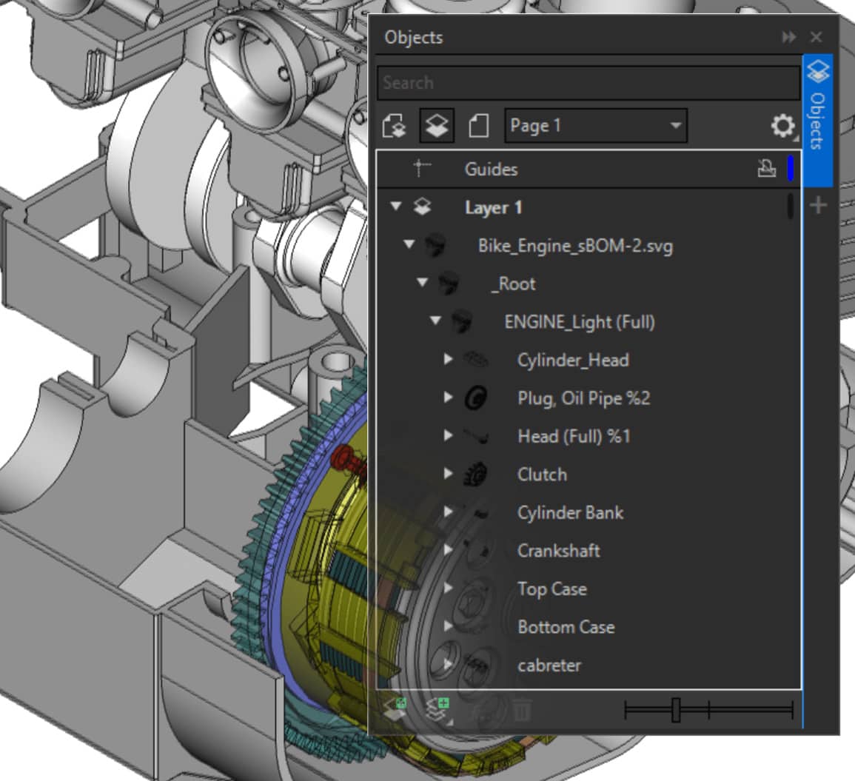Click the page view icon
Image resolution: width=855 pixels, height=781 pixels.
478,127
